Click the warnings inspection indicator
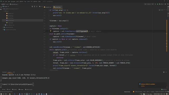Screen dimensions: 169x95 (161, 10)
